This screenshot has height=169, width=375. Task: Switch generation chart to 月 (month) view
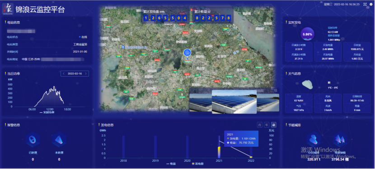pos(260,124)
